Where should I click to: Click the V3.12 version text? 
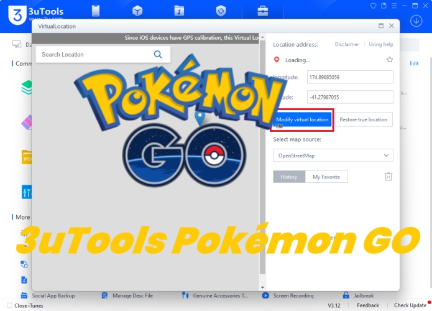(x=334, y=305)
